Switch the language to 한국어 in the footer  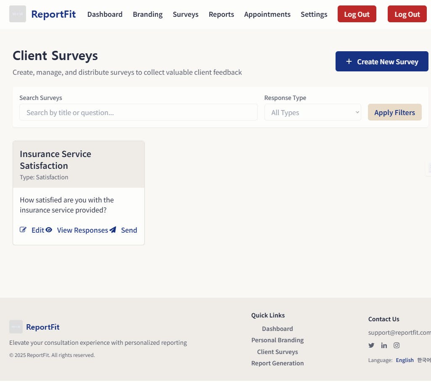tap(423, 360)
